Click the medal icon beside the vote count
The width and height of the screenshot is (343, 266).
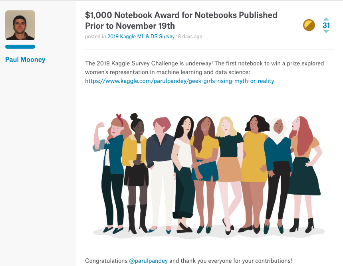pyautogui.click(x=309, y=26)
